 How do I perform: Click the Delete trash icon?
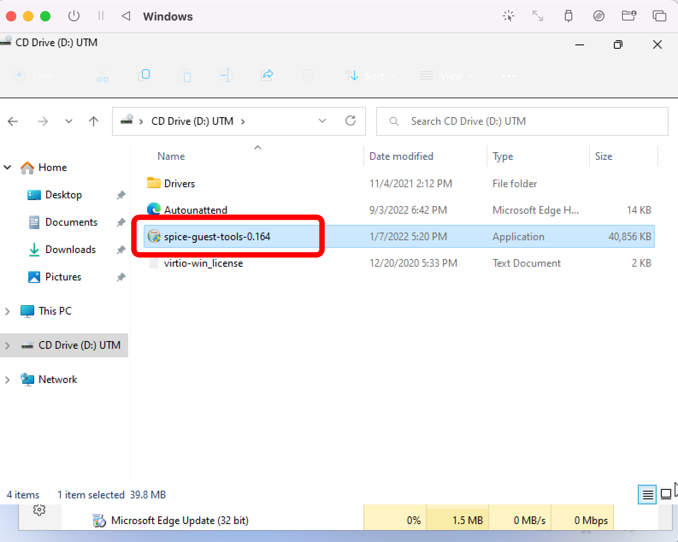(x=307, y=76)
